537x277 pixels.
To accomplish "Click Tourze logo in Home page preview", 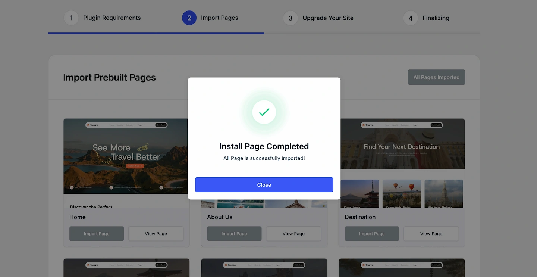I will coord(92,125).
